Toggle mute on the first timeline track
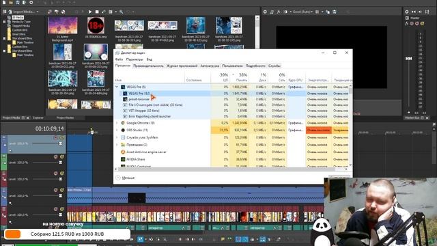437x246 pixels. click(x=56, y=138)
